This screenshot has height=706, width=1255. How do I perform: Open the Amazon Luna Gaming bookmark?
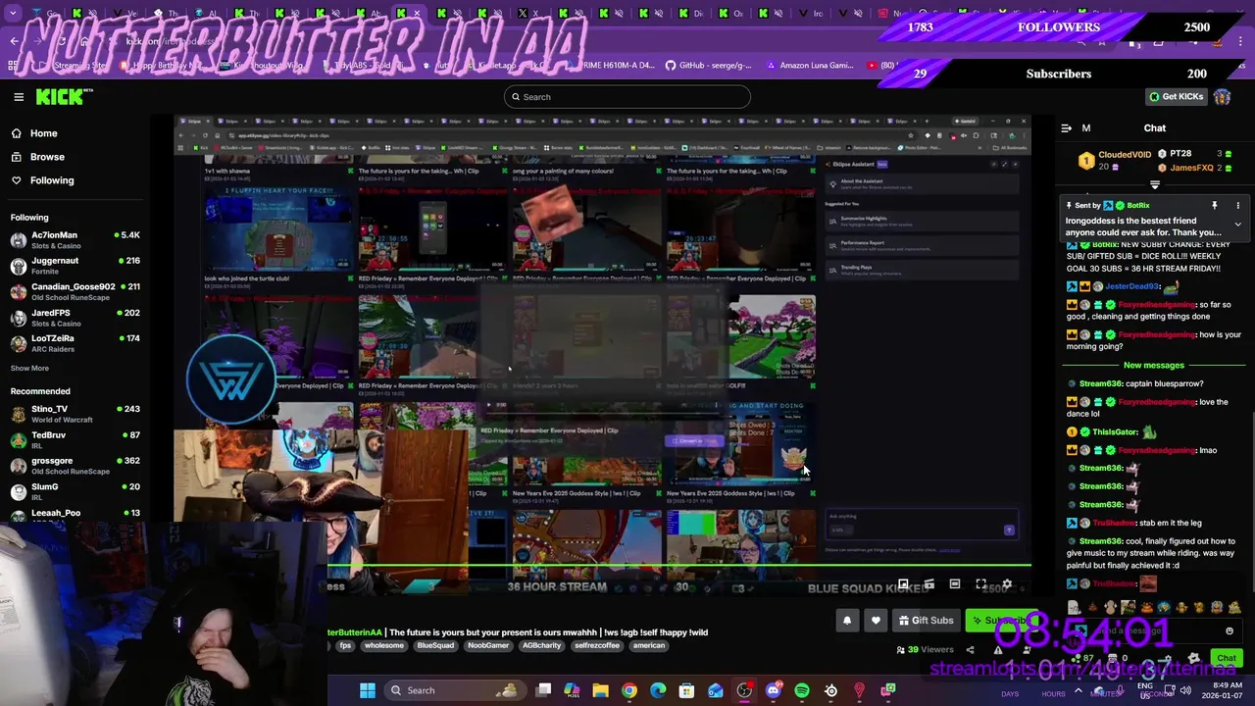810,66
